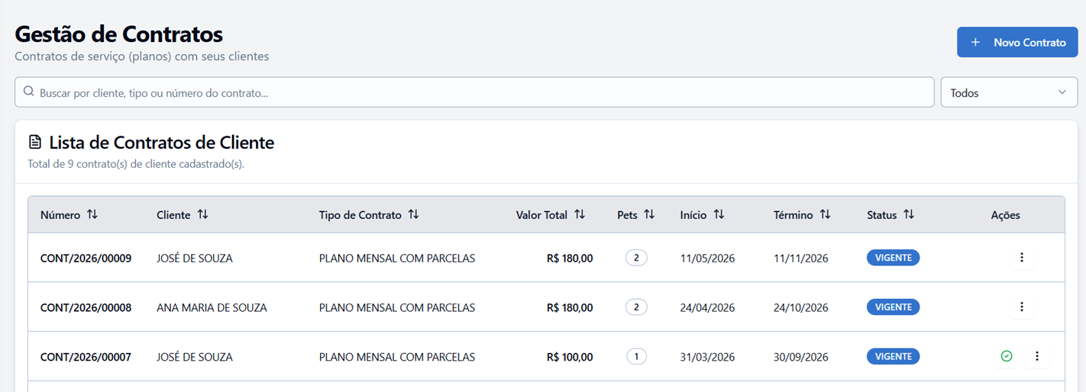The width and height of the screenshot is (1086, 392).
Task: Click pets count badge 2 for CONT/2026/00008
Action: tap(636, 307)
